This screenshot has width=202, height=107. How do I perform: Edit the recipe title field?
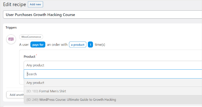(102, 15)
